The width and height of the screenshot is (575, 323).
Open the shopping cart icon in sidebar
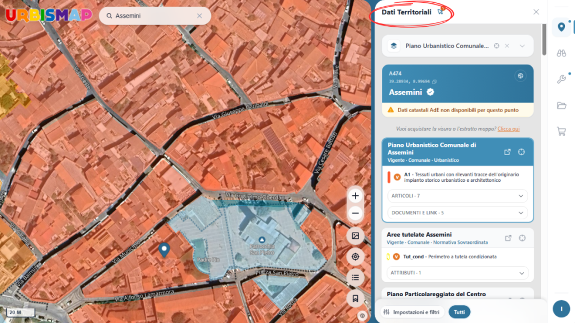pyautogui.click(x=561, y=131)
